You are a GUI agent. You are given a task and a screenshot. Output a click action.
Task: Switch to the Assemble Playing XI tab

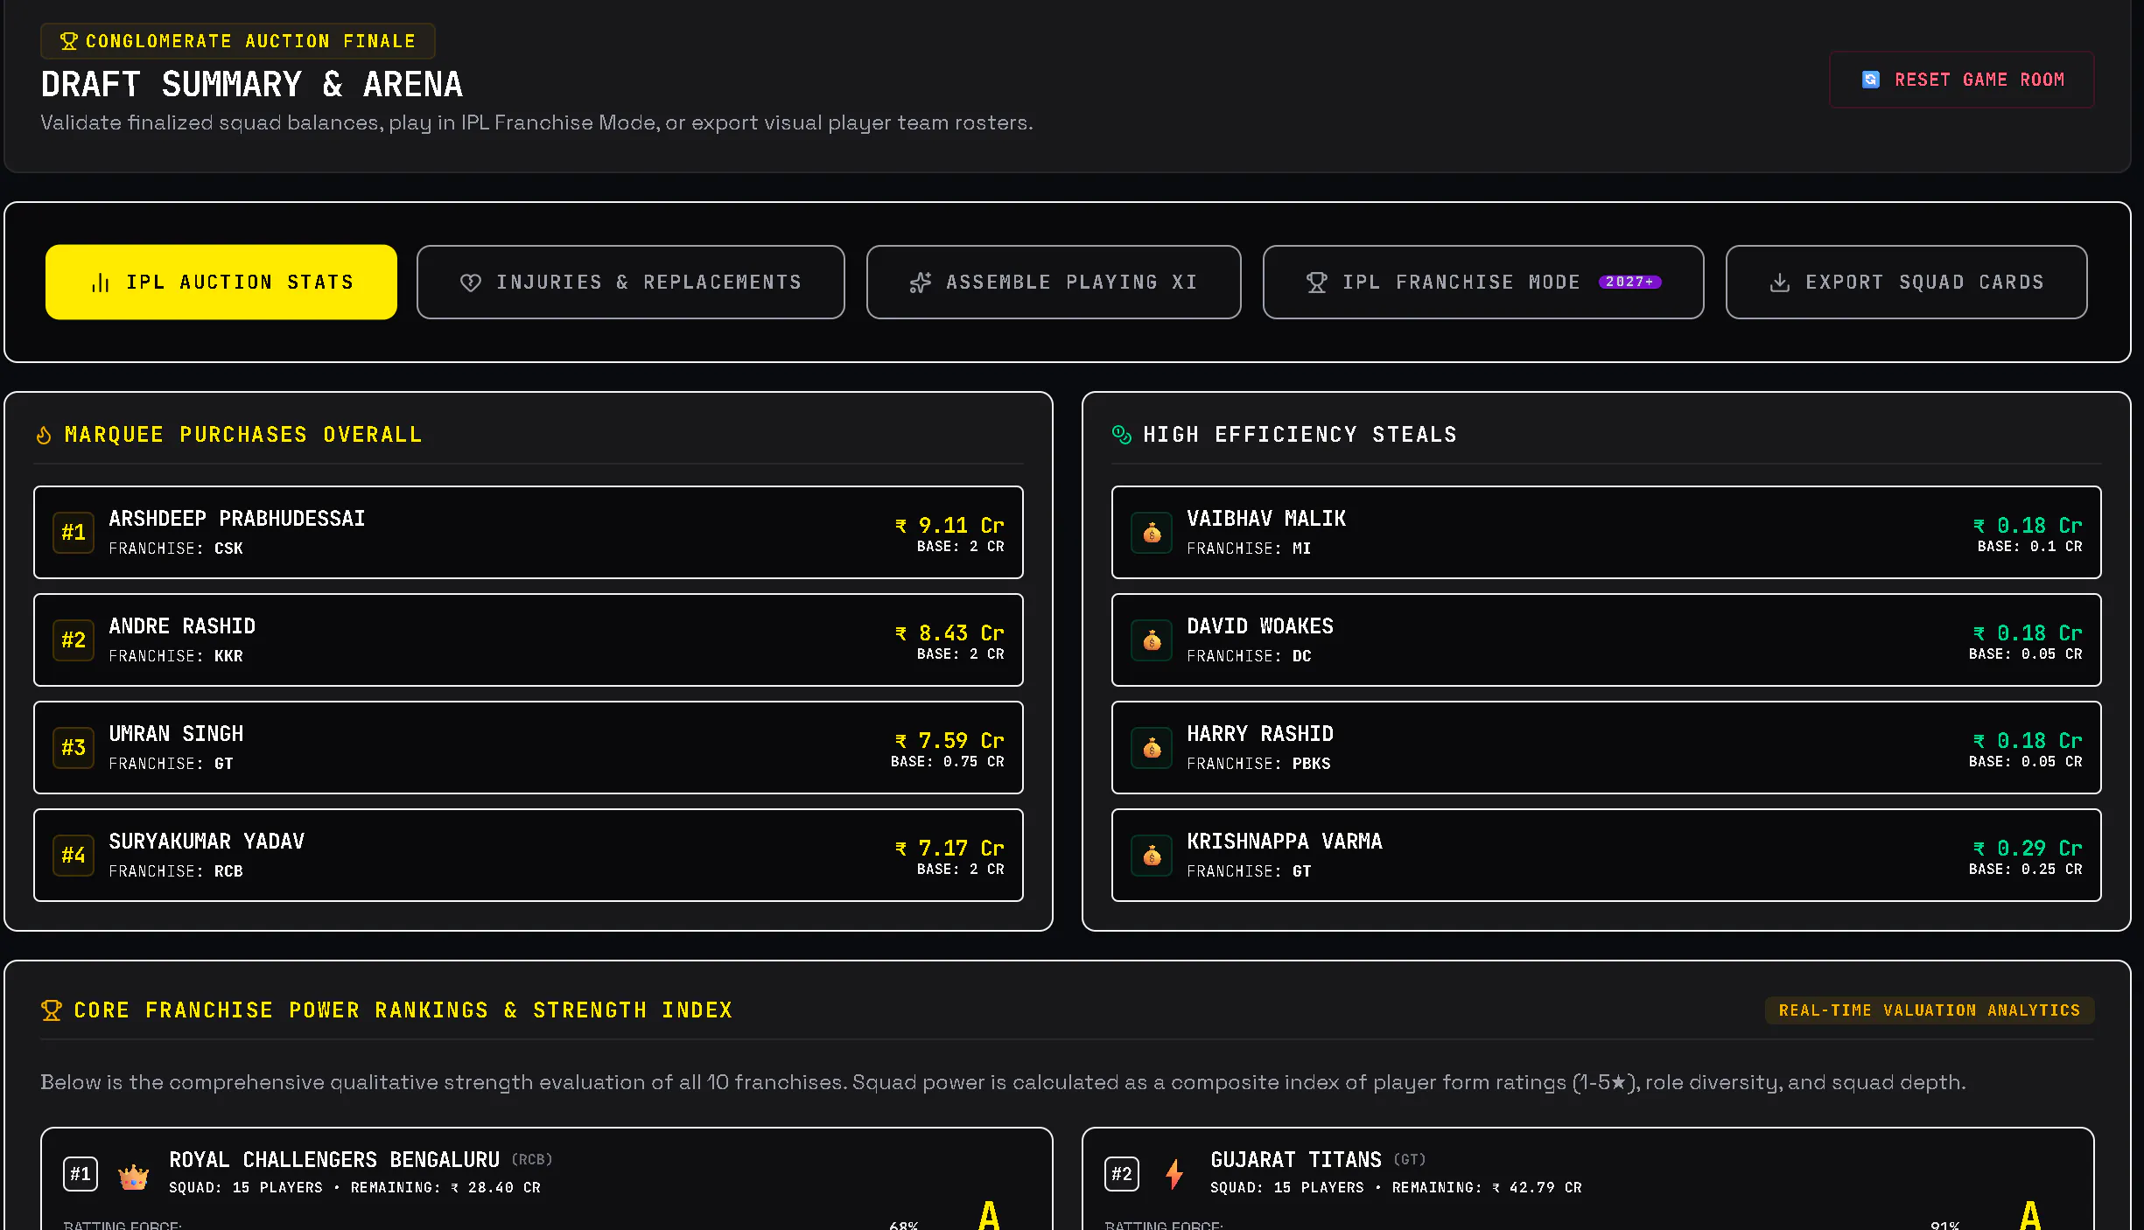coord(1054,282)
